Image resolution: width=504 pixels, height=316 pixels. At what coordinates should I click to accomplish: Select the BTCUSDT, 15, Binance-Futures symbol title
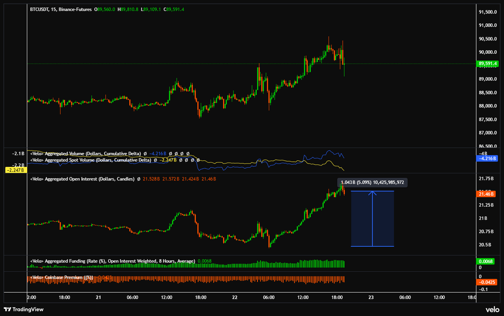click(x=60, y=8)
